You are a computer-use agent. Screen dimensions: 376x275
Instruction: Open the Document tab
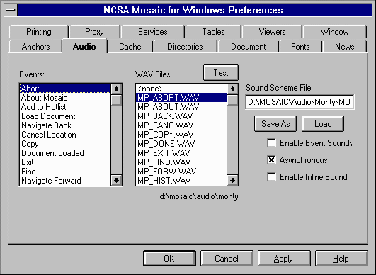point(249,47)
